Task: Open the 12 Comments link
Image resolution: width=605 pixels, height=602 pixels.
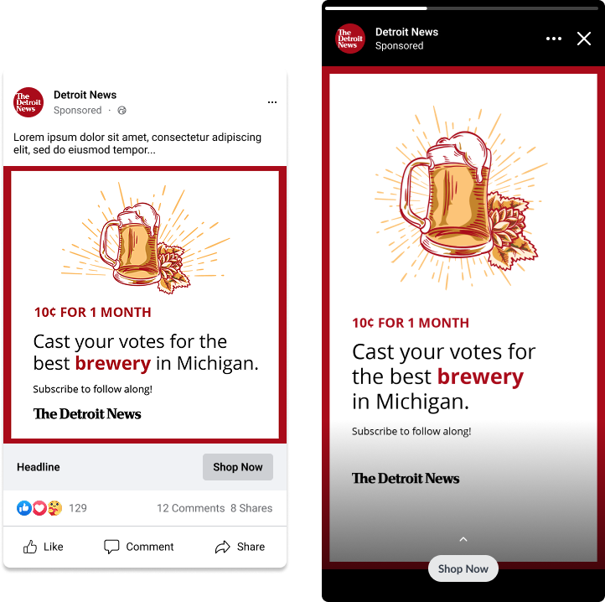Action: [190, 508]
